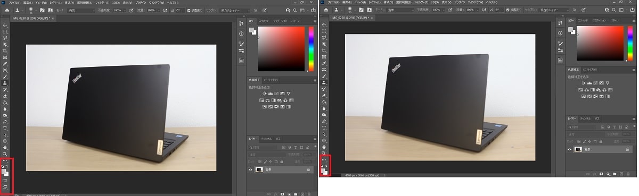
Task: Select the Crop tool in left screenshot
Action: point(5,50)
